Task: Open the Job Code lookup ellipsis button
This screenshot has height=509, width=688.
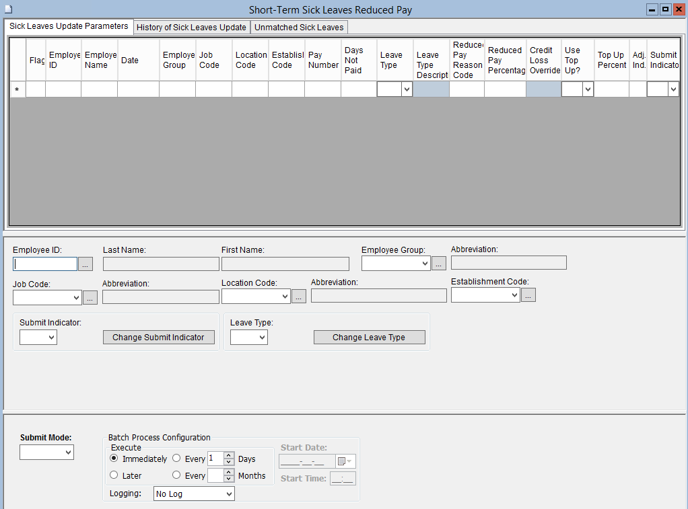Action: 90,297
